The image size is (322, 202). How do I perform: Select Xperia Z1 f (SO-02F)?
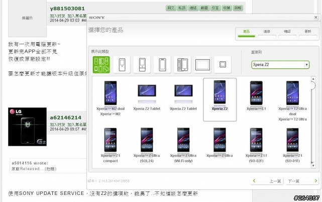click(256, 145)
